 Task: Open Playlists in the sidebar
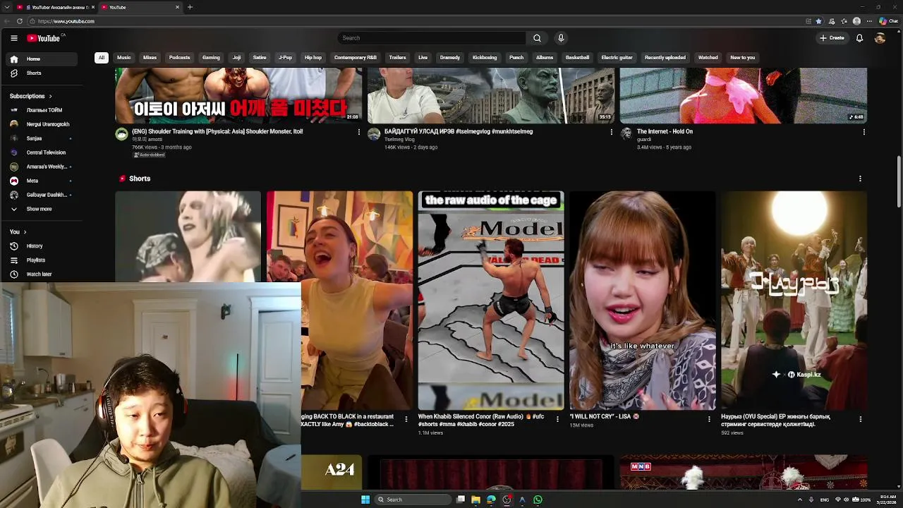coord(42,260)
